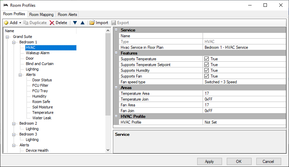289x167 pixels.
Task: Toggle Supports Humidity checkbox
Action: tap(206, 70)
